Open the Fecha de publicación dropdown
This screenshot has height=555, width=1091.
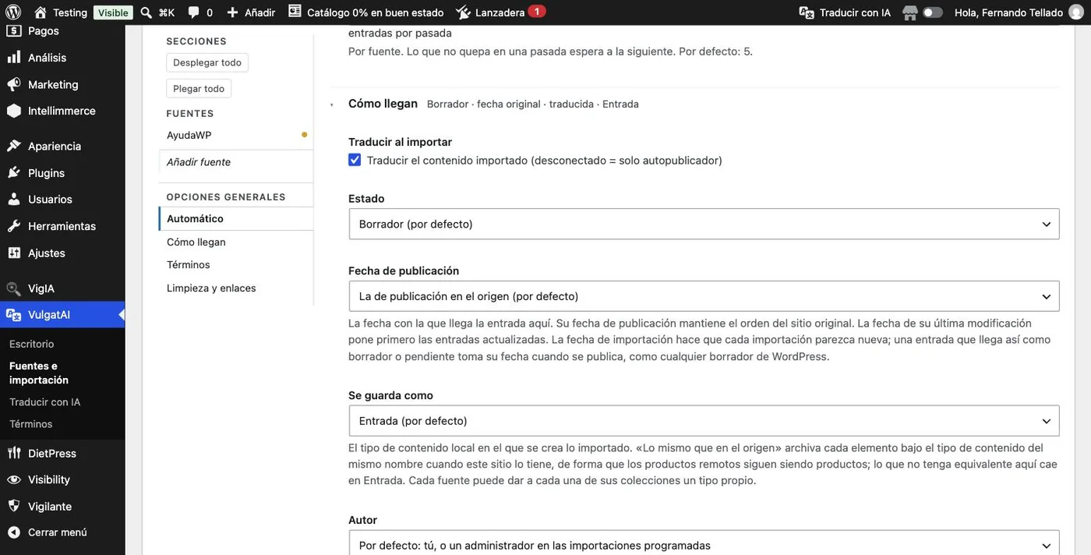[704, 296]
